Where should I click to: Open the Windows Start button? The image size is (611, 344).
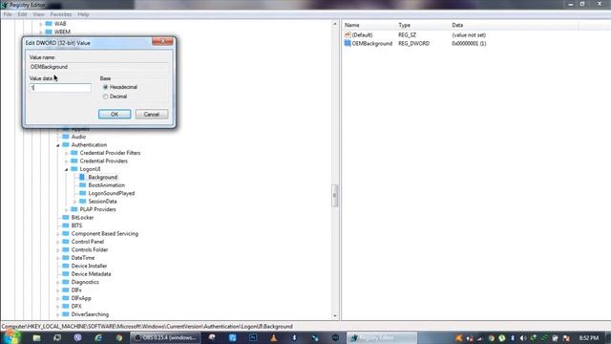11,337
